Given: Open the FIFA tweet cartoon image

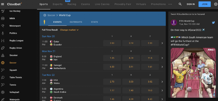Looking at the screenshot, I should 193,73.
